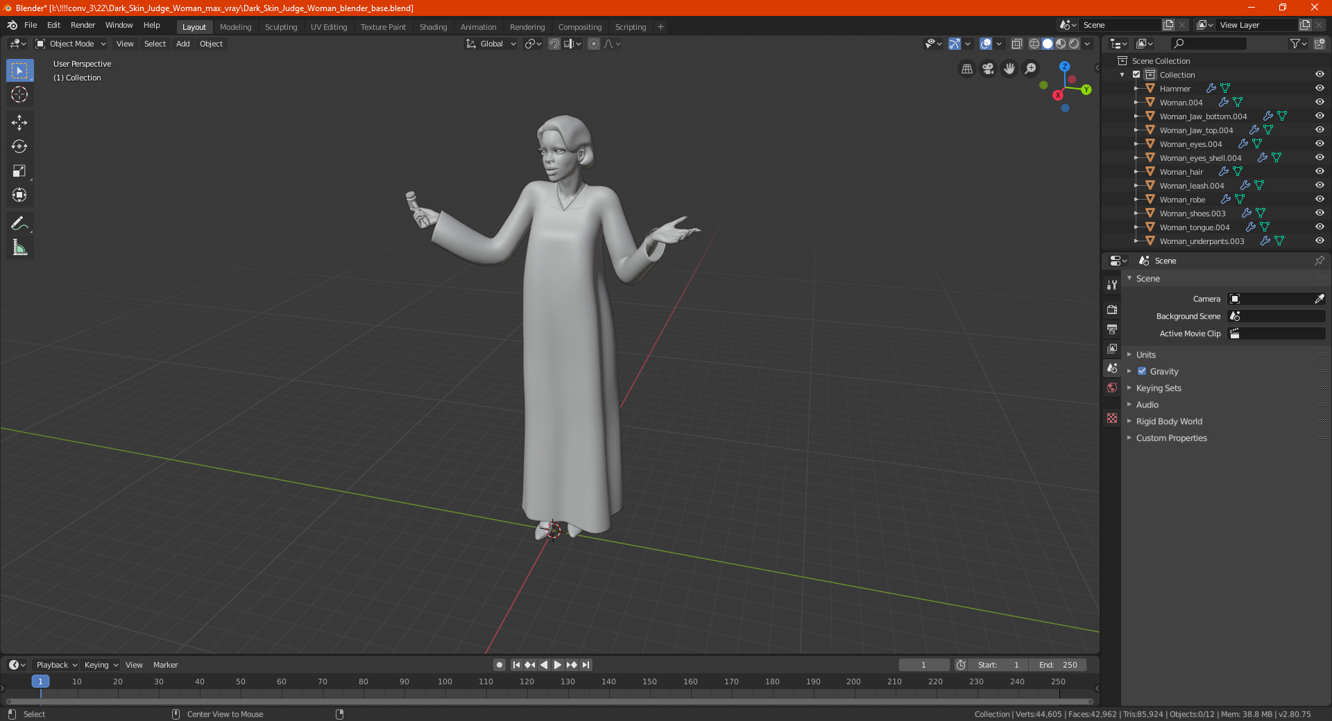Open Active Tool settings tab icon
The width and height of the screenshot is (1332, 721).
[1112, 284]
